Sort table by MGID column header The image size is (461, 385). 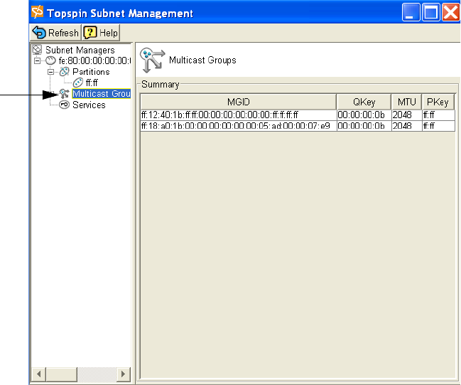coord(239,102)
